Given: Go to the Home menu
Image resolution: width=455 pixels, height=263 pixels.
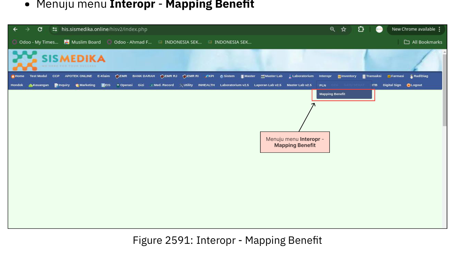Looking at the screenshot, I should pos(18,76).
